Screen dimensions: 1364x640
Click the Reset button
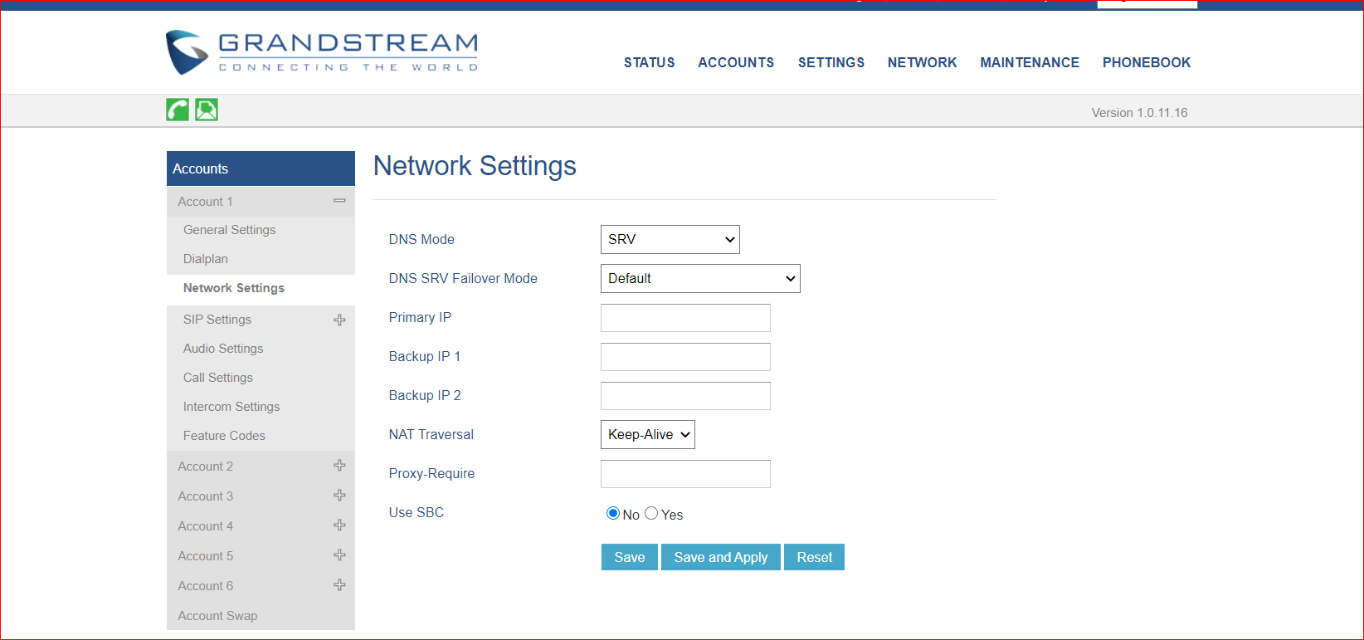(815, 557)
